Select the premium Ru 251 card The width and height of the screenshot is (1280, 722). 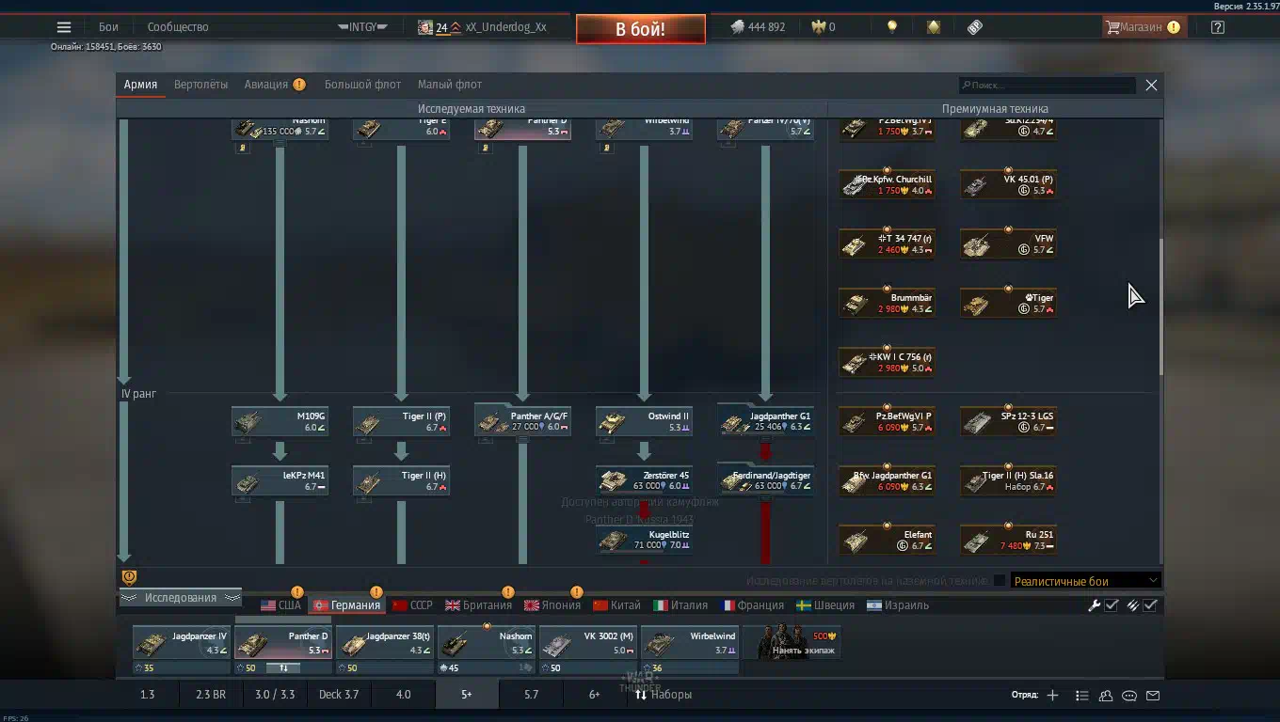click(x=1008, y=540)
